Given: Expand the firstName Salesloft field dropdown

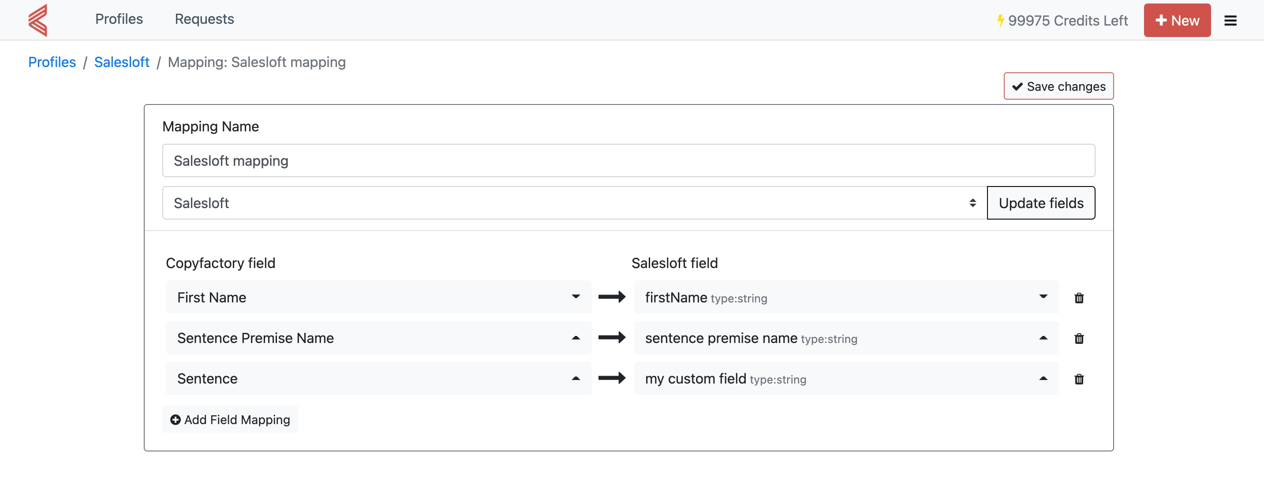Looking at the screenshot, I should tap(846, 297).
